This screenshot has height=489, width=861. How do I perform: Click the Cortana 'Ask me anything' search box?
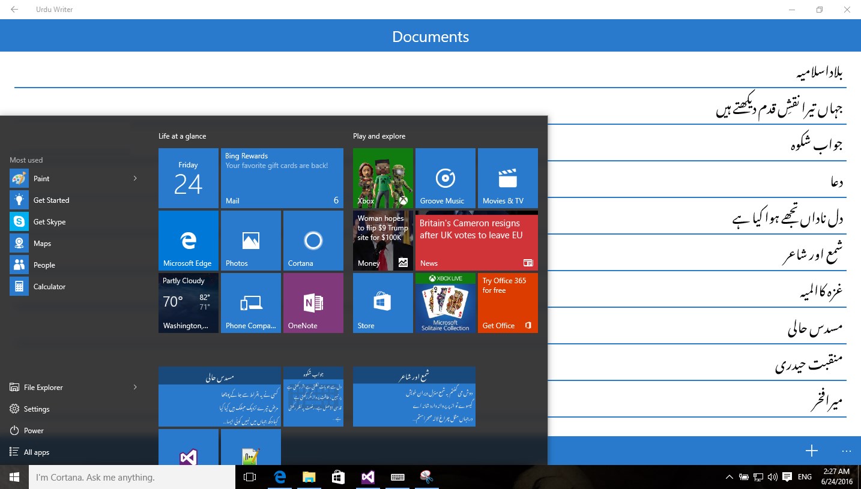132,477
